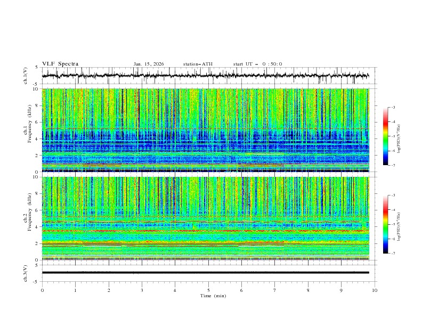The width and height of the screenshot is (422, 326).
Task: Click the ch.1(V) waveform trace panel
Action: click(208, 76)
